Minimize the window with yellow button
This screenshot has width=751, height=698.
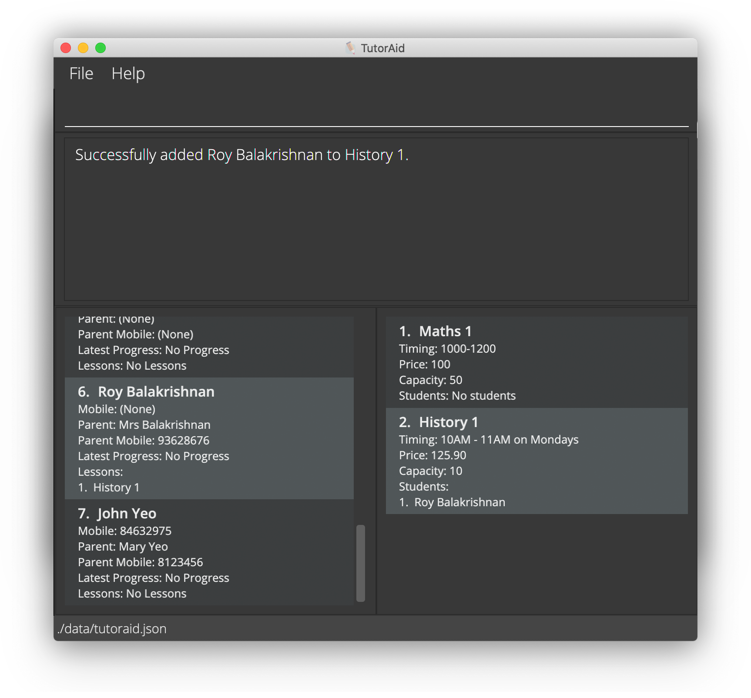click(83, 48)
